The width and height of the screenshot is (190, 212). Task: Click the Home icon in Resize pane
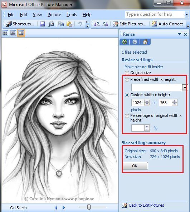[x=145, y=42]
